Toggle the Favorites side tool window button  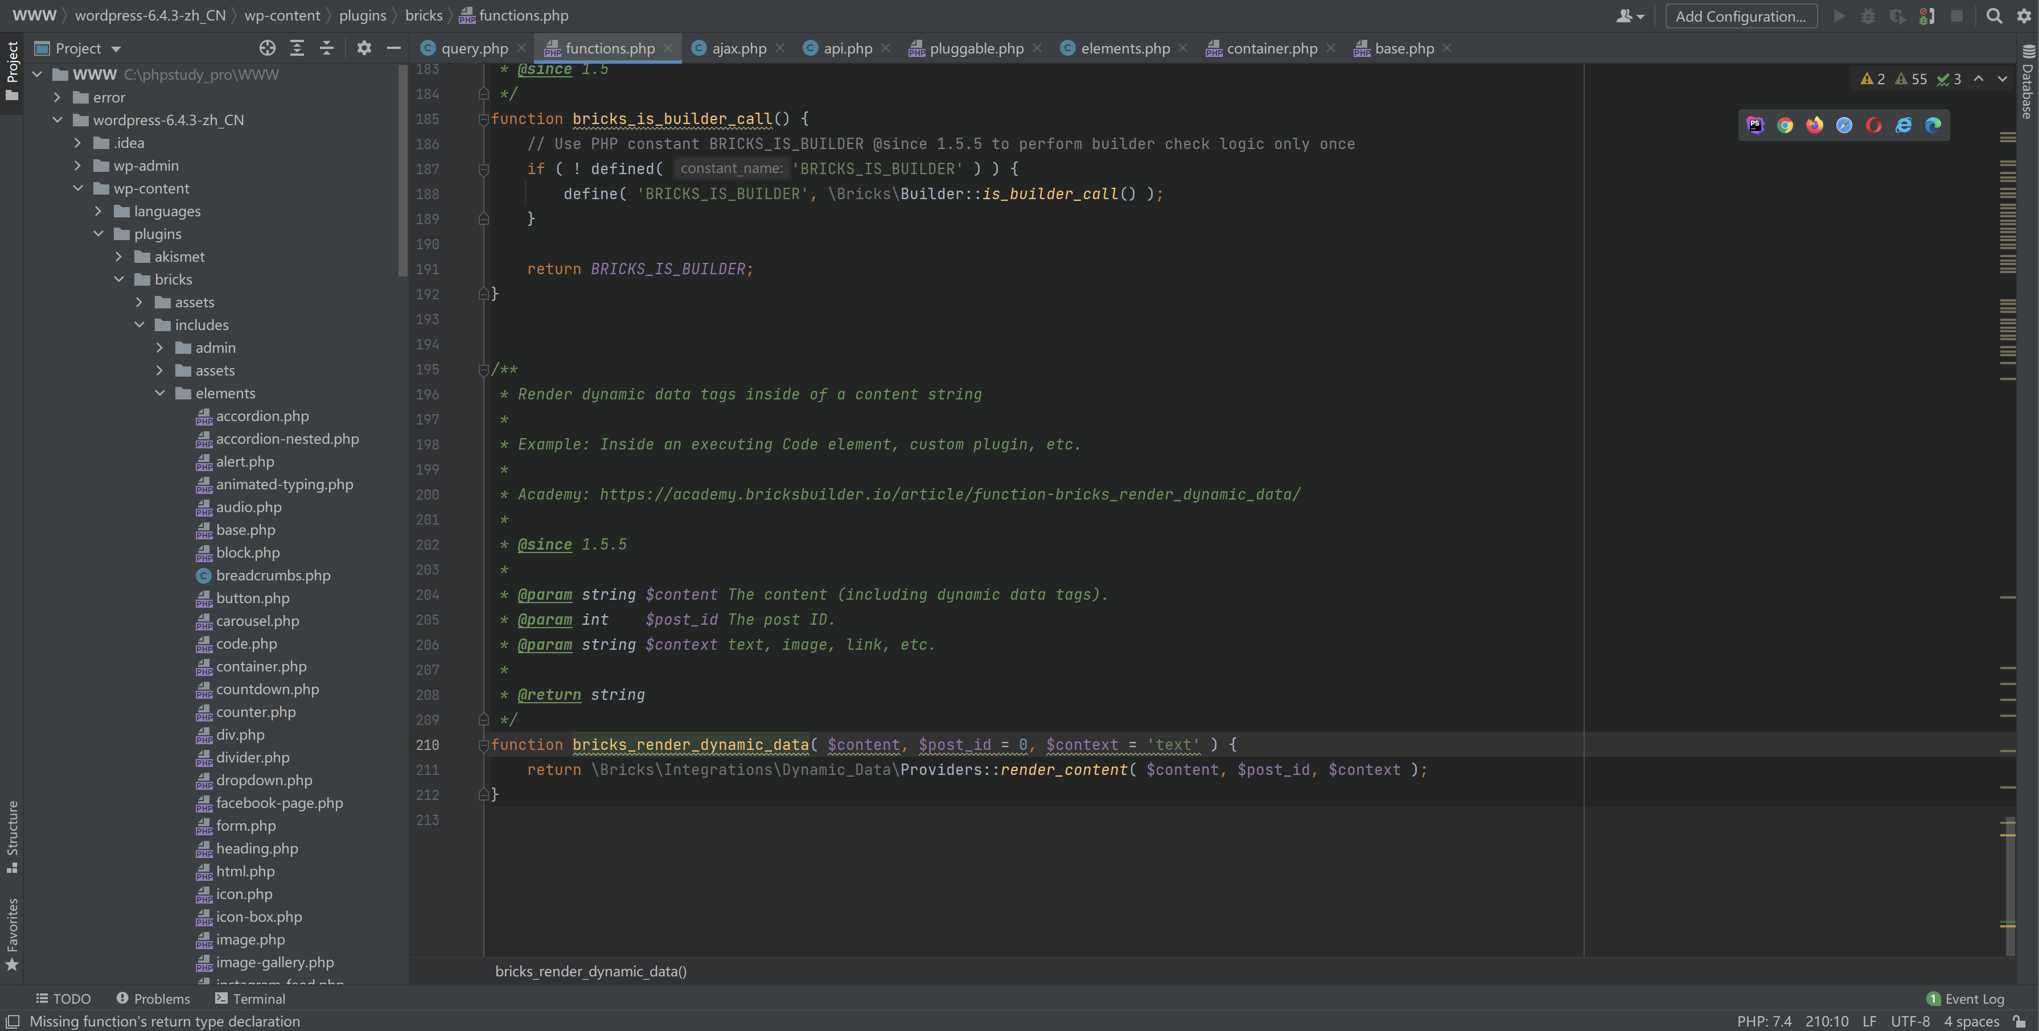[12, 934]
